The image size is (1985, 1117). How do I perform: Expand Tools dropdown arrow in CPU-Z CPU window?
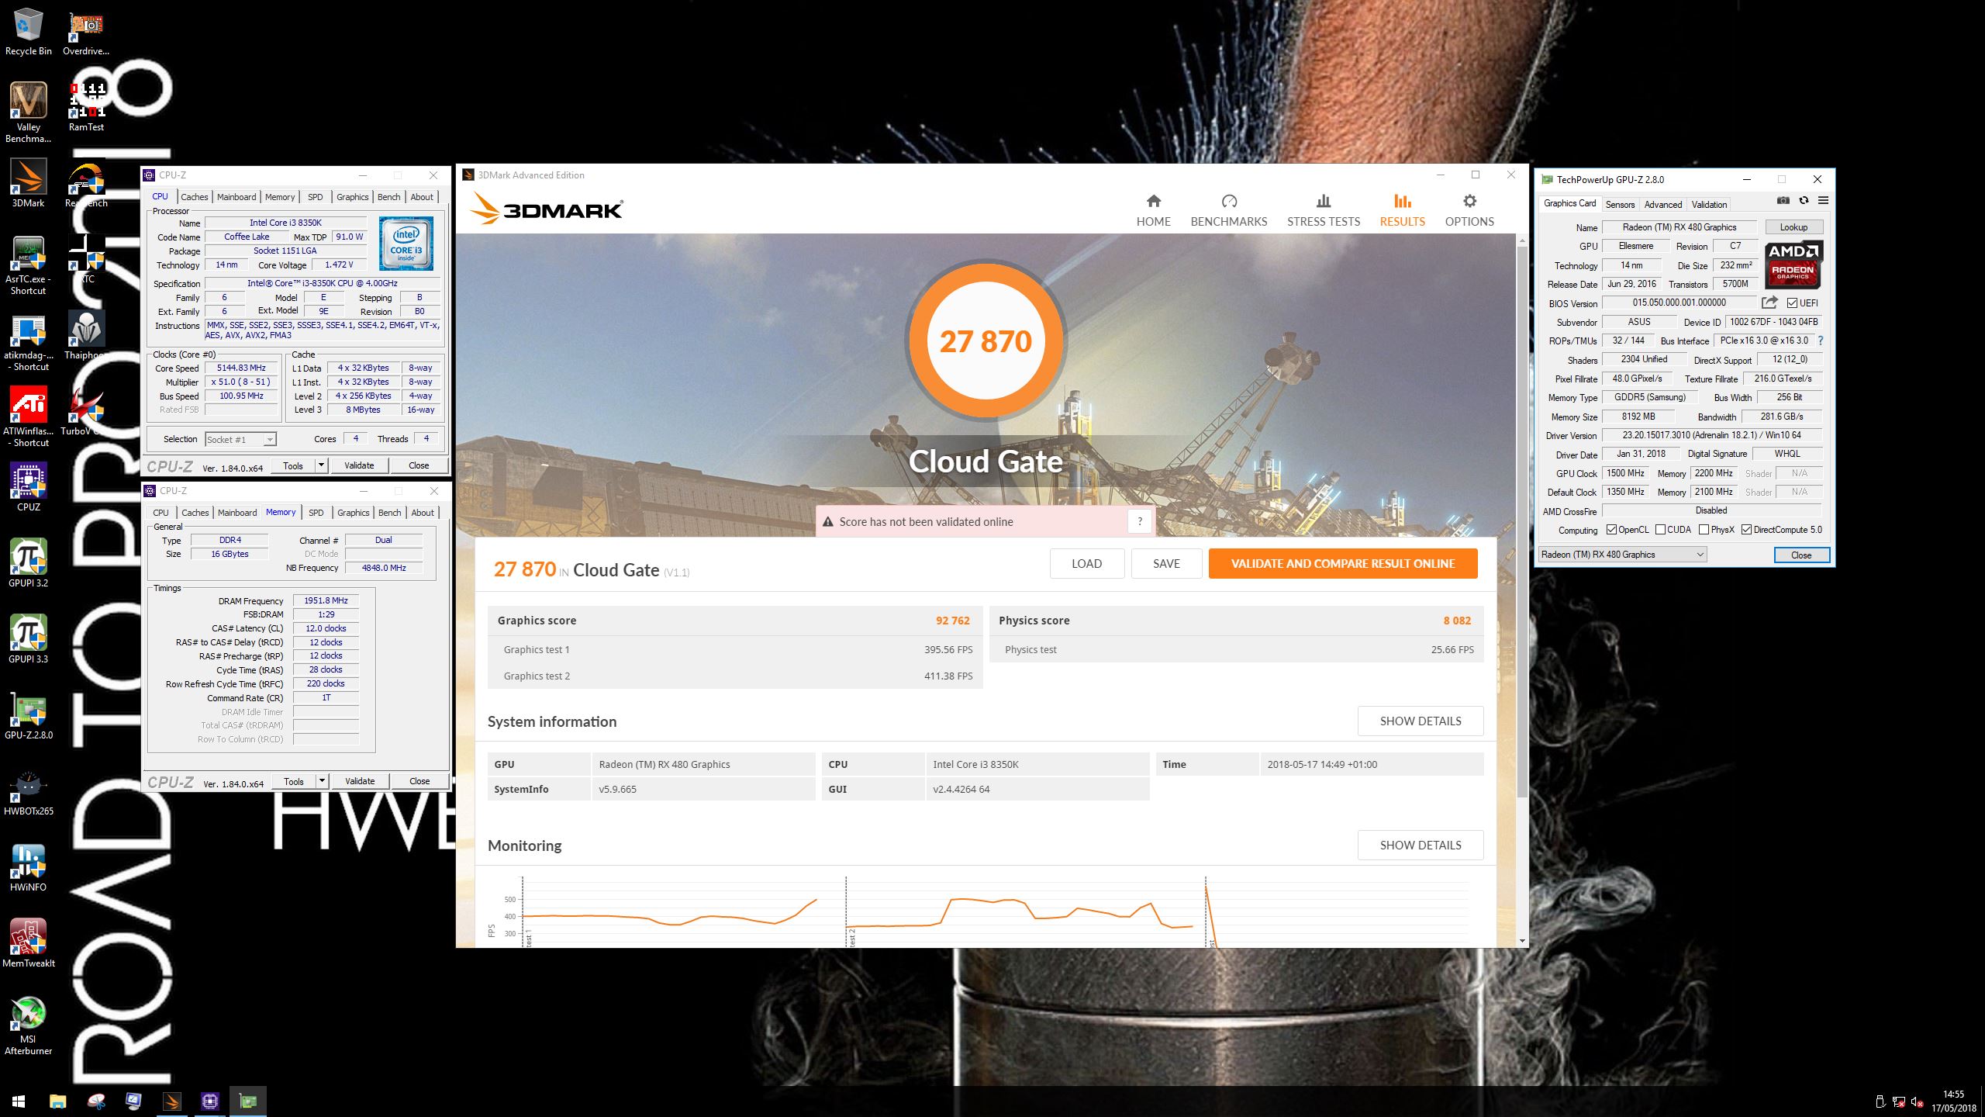point(321,465)
